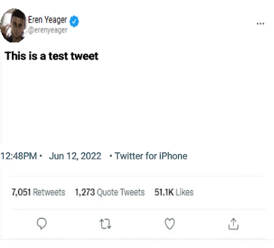The height and width of the screenshot is (248, 274).
Task: Click the blue verified badge
Action: tap(74, 21)
